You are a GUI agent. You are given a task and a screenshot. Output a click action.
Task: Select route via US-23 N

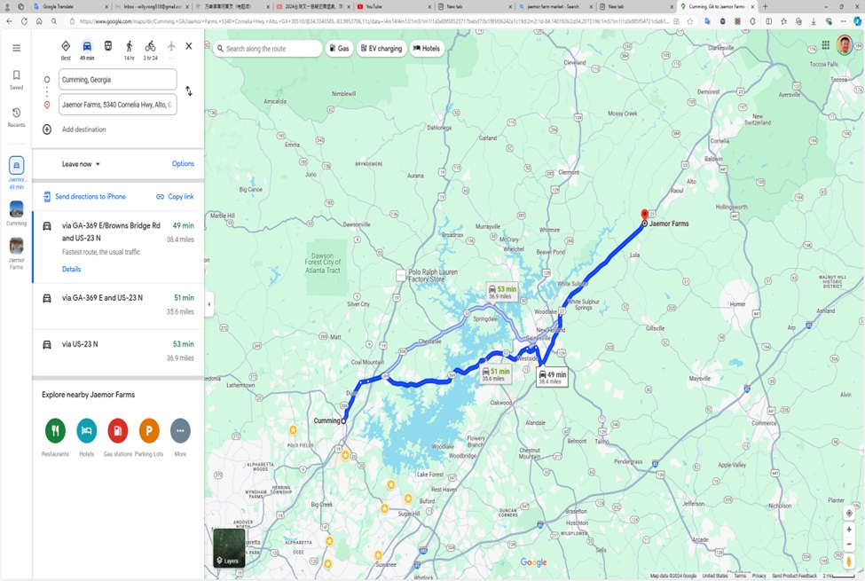coord(118,351)
